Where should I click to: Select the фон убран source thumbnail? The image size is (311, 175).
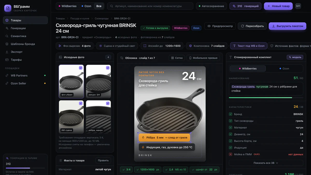[x=71, y=81]
